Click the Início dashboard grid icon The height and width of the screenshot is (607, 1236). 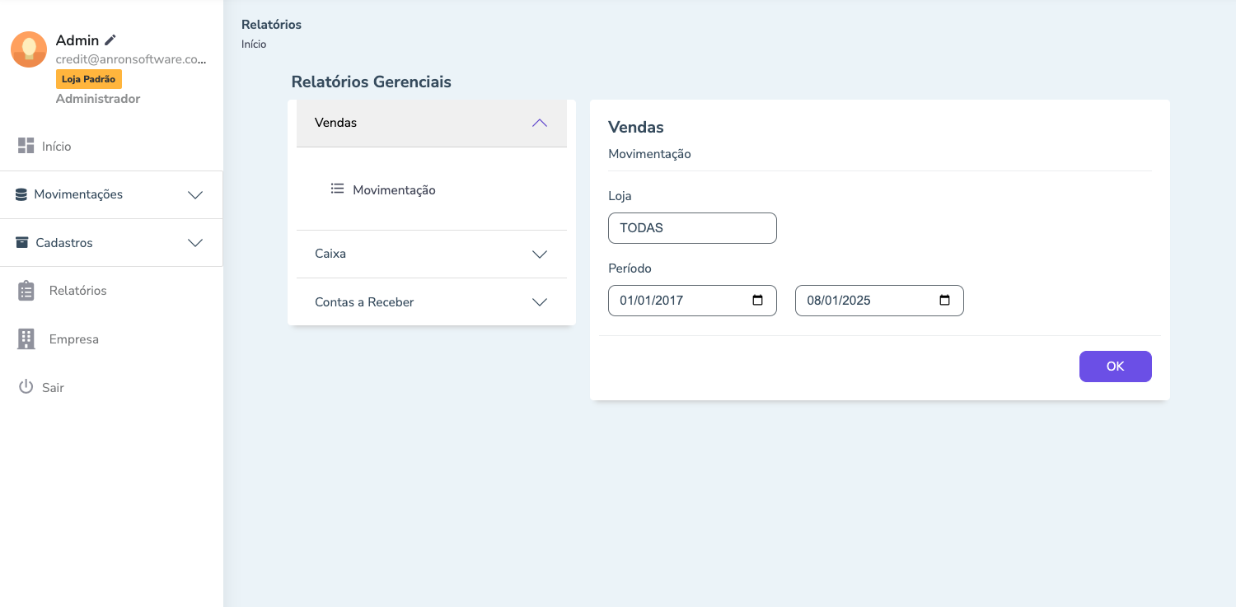[x=26, y=146]
